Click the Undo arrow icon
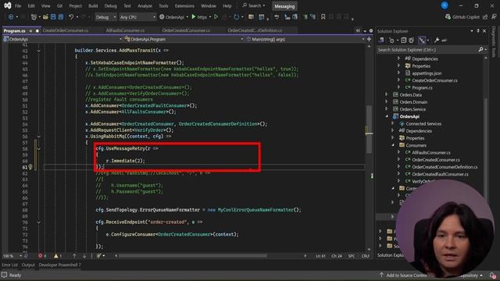 point(71,17)
